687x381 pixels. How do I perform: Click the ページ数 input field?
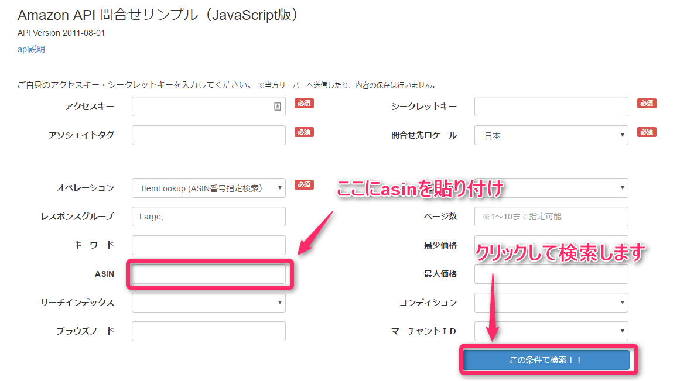(551, 217)
